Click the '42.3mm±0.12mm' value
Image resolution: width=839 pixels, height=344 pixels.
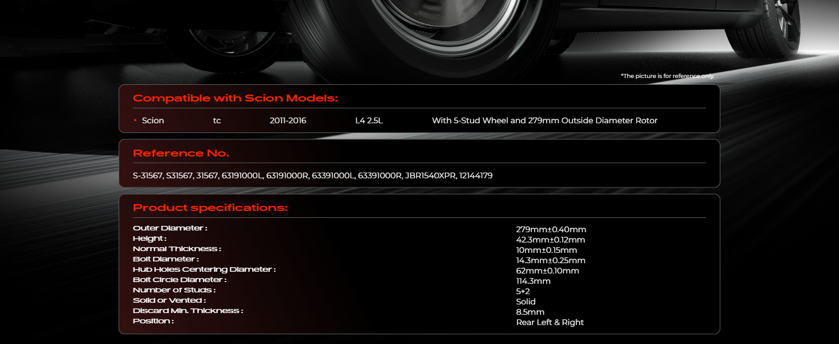click(551, 240)
